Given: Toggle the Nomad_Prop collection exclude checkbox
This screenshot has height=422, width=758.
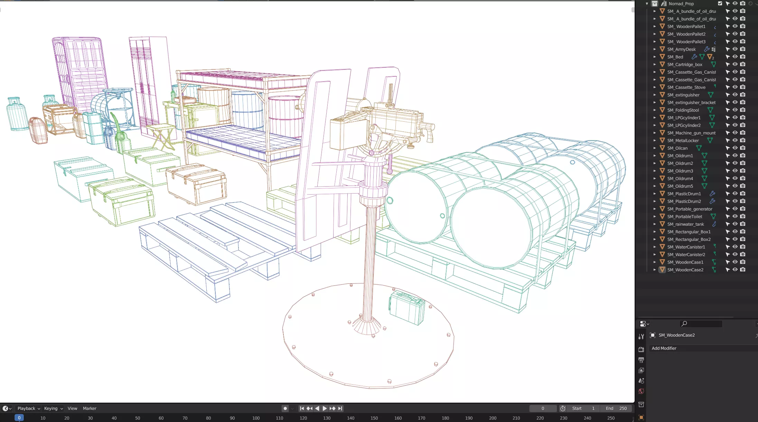Looking at the screenshot, I should [720, 3].
